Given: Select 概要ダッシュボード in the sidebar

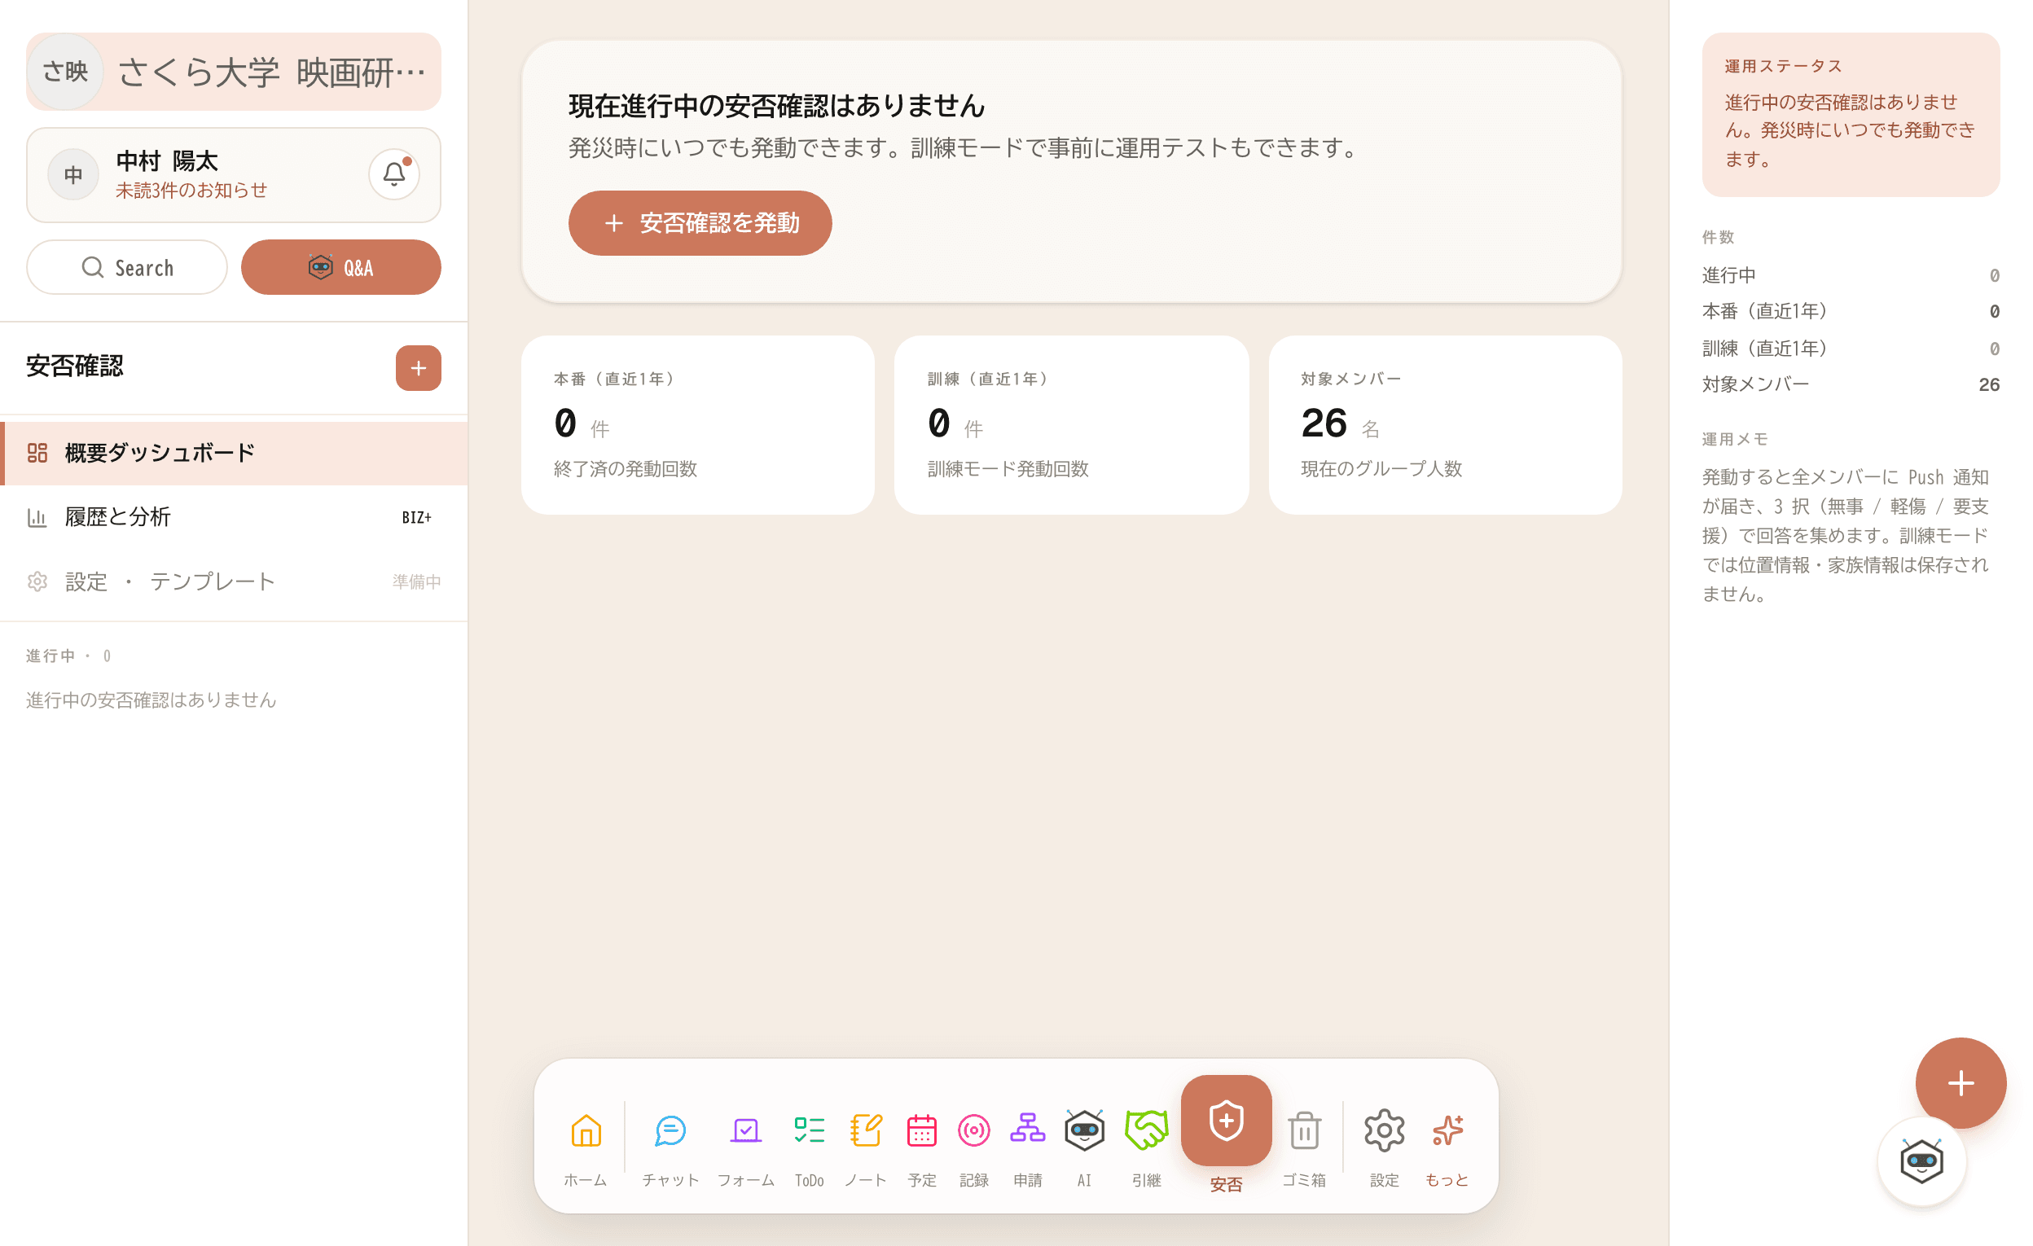Looking at the screenshot, I should [234, 453].
